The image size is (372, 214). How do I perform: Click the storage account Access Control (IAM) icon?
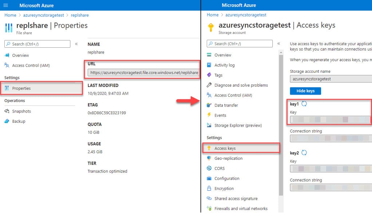(x=209, y=95)
